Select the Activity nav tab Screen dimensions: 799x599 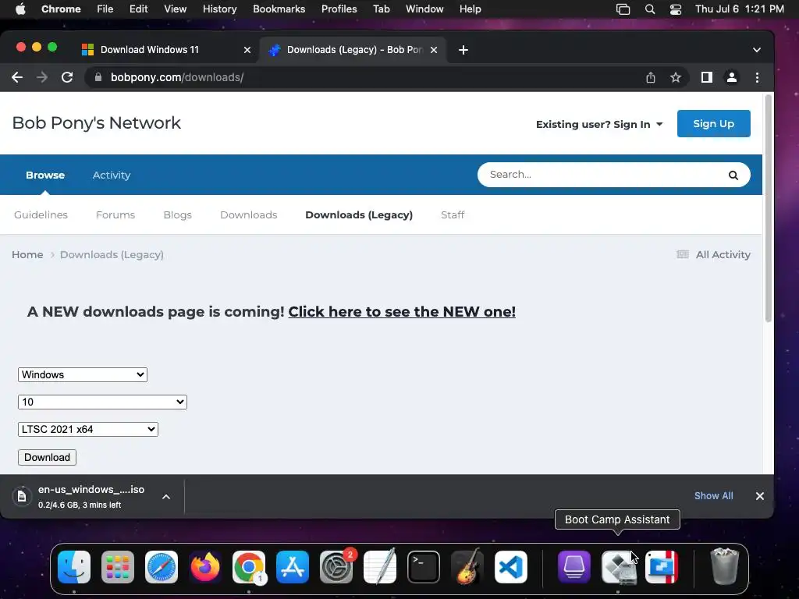click(x=112, y=175)
